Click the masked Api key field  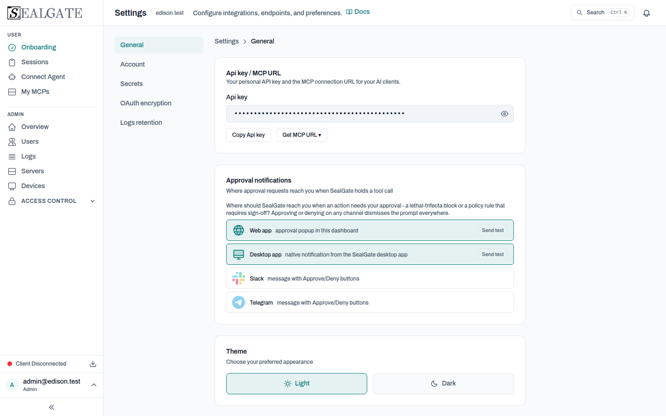pyautogui.click(x=370, y=114)
